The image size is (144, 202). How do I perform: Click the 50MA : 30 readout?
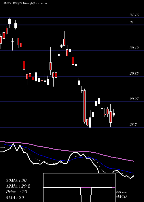16,180
